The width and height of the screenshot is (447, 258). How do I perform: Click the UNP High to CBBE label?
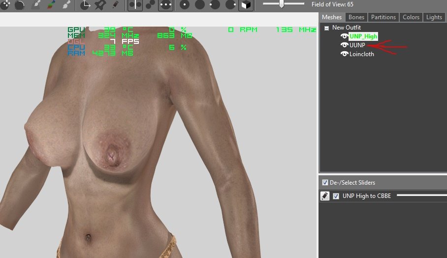pos(367,196)
